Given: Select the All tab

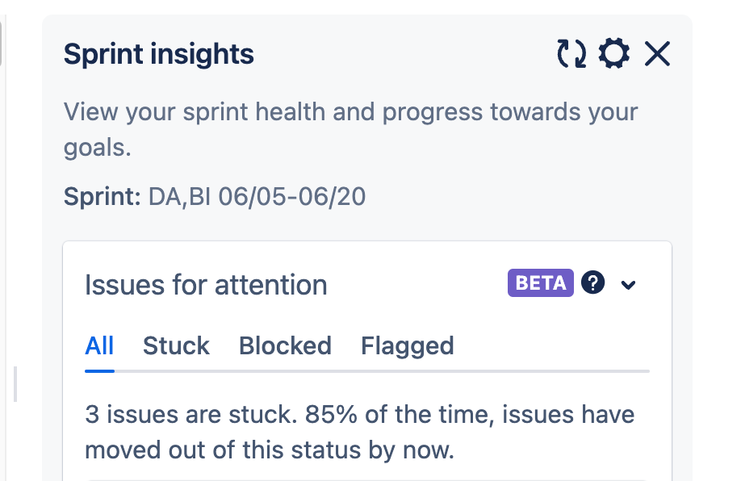Looking at the screenshot, I should click(x=98, y=345).
